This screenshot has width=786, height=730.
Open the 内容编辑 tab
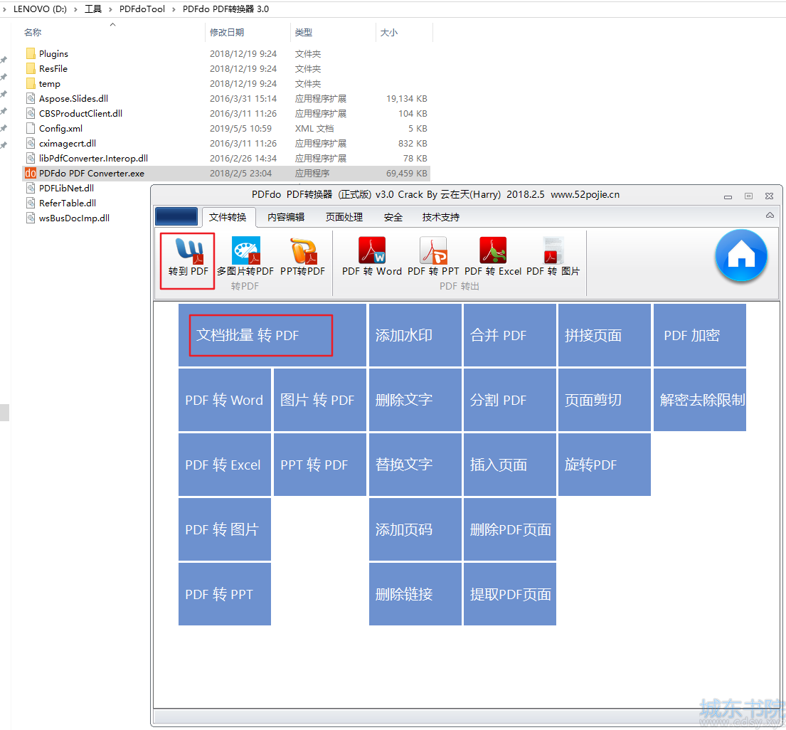pos(286,217)
